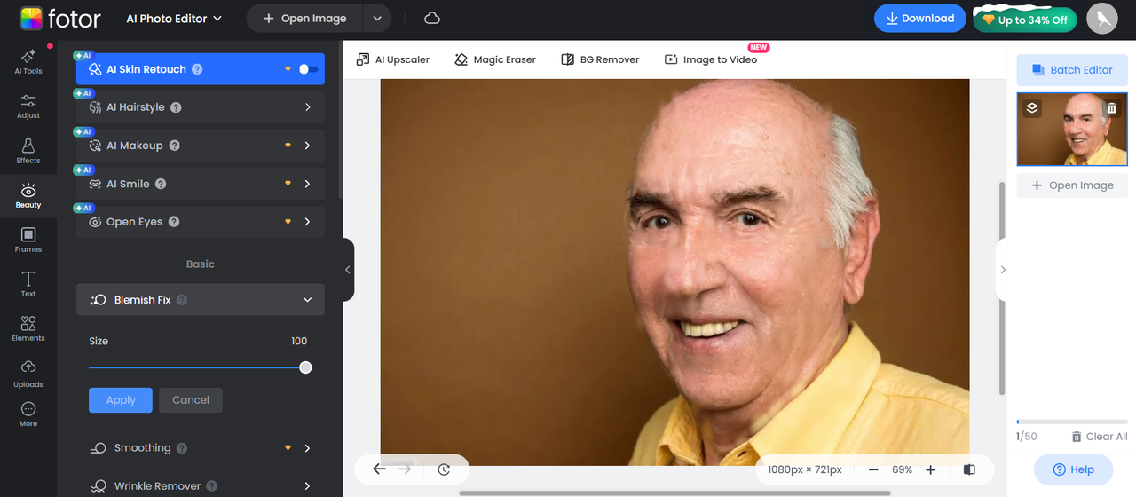The image size is (1136, 497).
Task: Click help icon next to Open Eyes
Action: [174, 222]
